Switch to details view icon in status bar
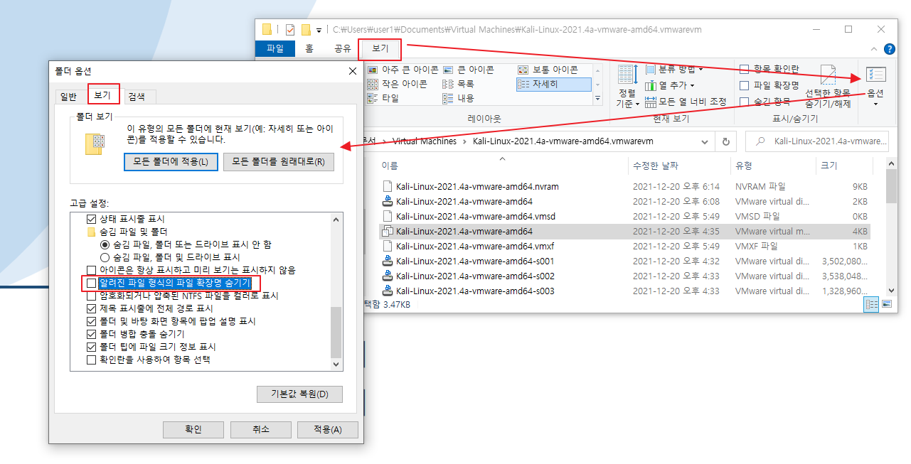Screen dimensions: 911x464 click(872, 304)
